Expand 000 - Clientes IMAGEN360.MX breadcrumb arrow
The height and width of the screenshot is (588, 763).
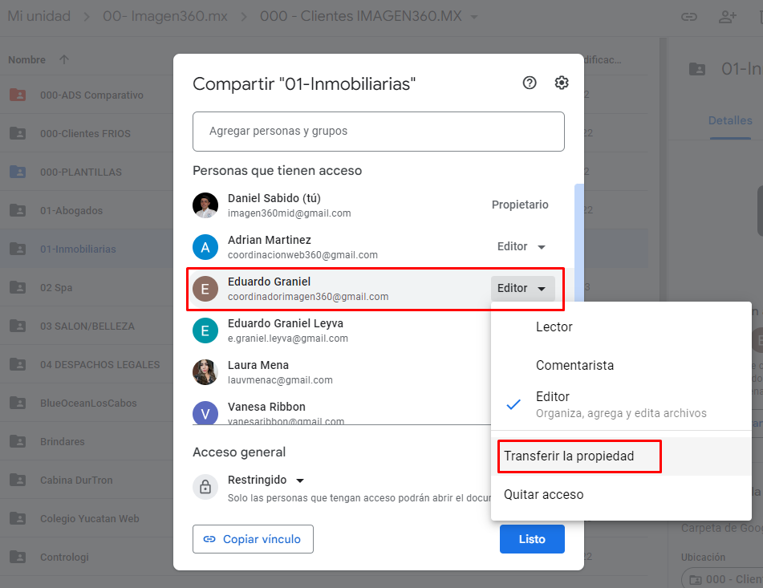474,17
